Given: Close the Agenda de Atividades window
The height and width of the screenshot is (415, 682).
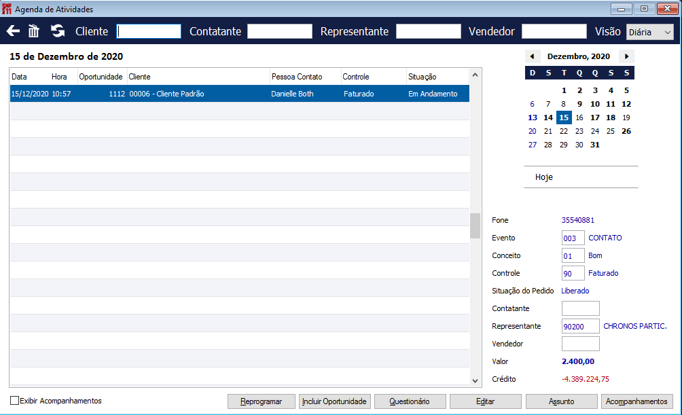Looking at the screenshot, I should 668,9.
